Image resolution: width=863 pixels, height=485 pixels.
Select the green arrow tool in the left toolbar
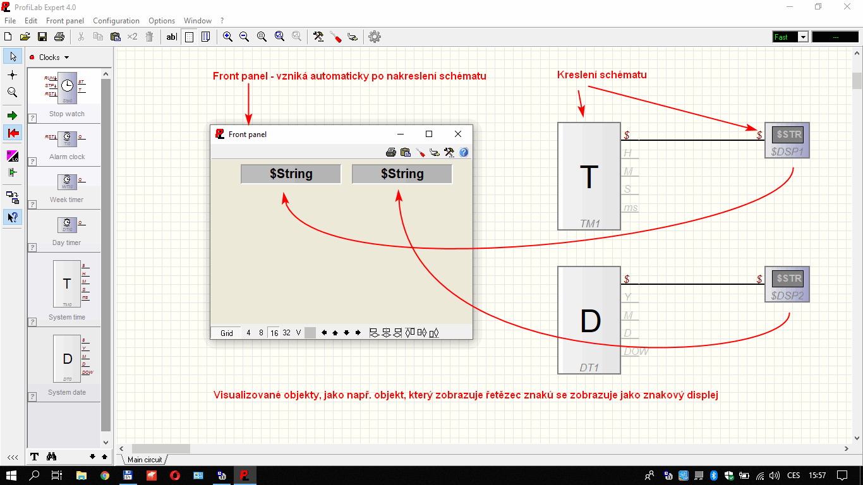[12, 116]
